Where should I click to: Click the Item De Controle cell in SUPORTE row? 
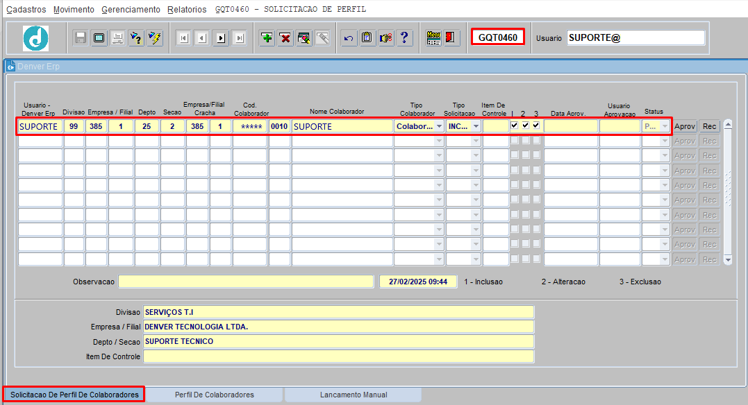(496, 126)
